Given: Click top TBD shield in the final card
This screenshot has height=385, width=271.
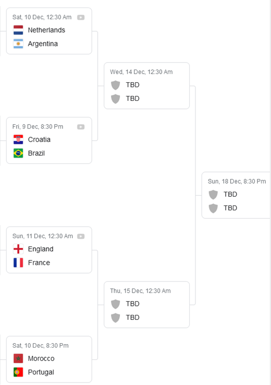Looking at the screenshot, I should 213,194.
